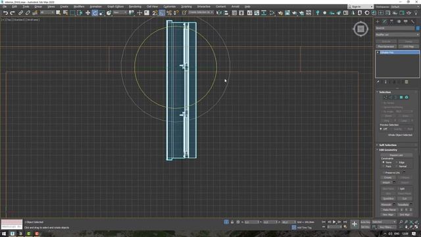Select Vertex sub-object level icon
Screen dimensions: 421x237
385,97
